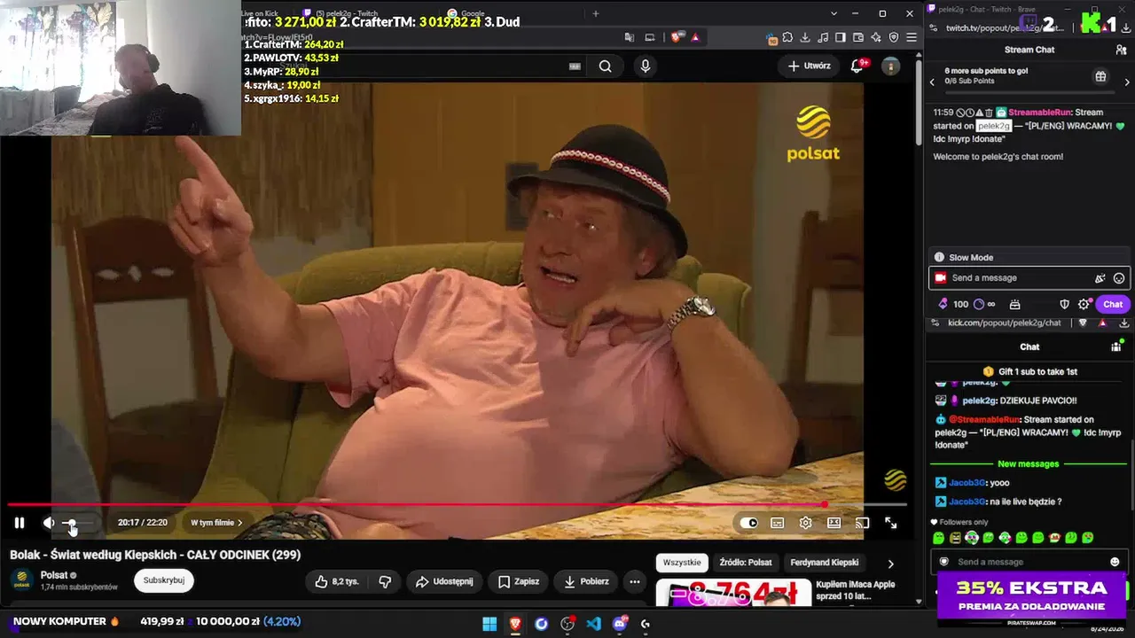The image size is (1135, 638).
Task: Open the tab search dropdown arrow
Action: point(834,13)
